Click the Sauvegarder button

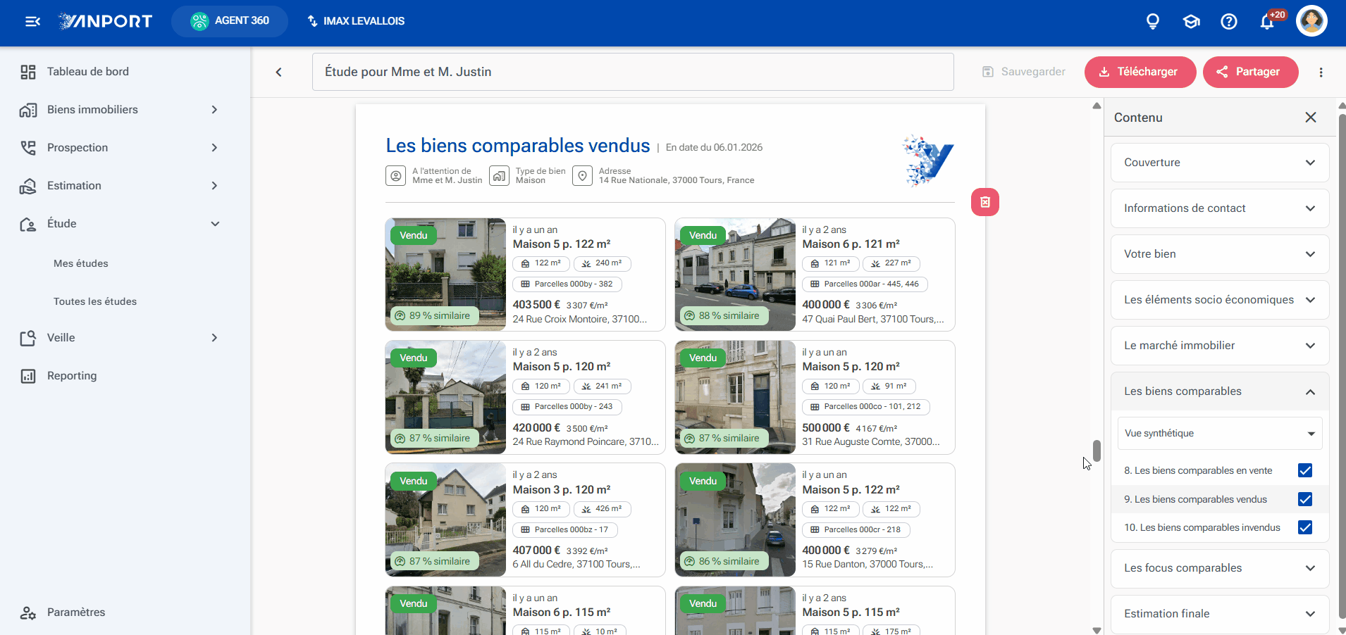[1024, 72]
